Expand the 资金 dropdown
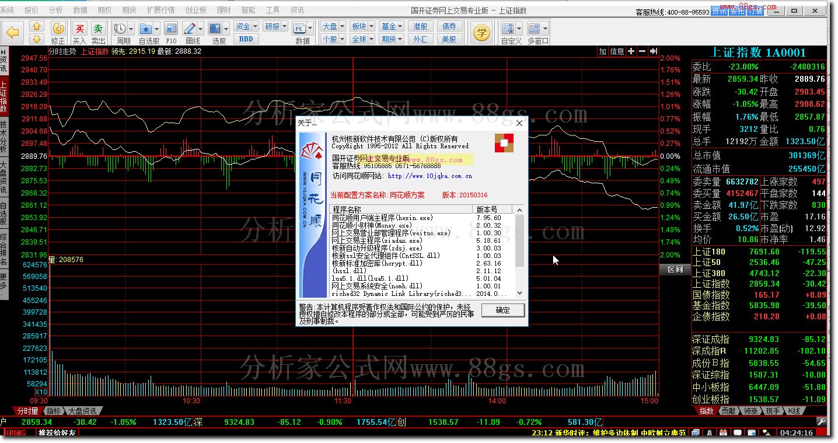The image size is (838, 443). point(255,26)
